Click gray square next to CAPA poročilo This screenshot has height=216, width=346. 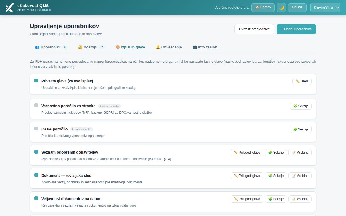click(36, 129)
